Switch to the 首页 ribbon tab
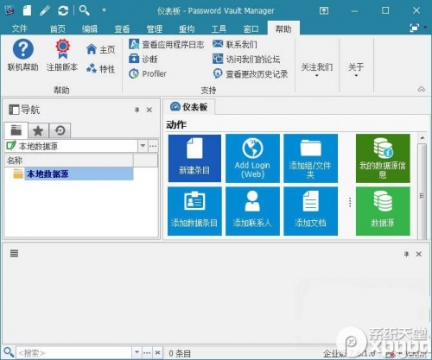Image resolution: width=432 pixels, height=360 pixels. coord(58,28)
